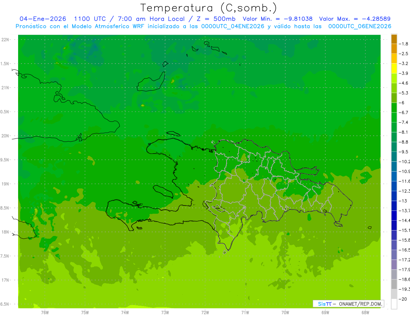
Task: Click the "69W" longitude label
Action: coord(325,312)
